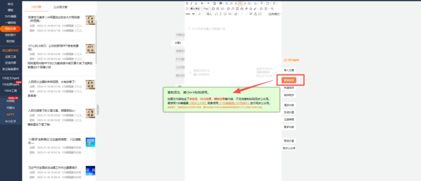Screen dimensions: 421x181
Task: Open the underline style dropdown arrow
Action: click(x=199, y=3)
